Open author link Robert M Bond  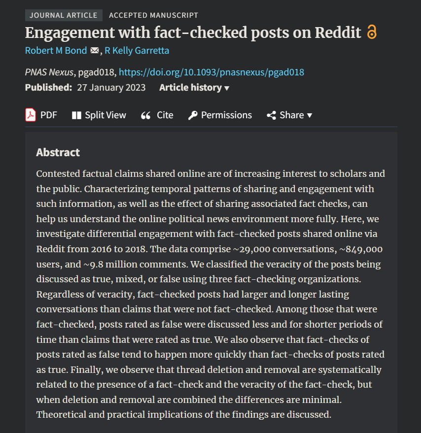pos(56,51)
